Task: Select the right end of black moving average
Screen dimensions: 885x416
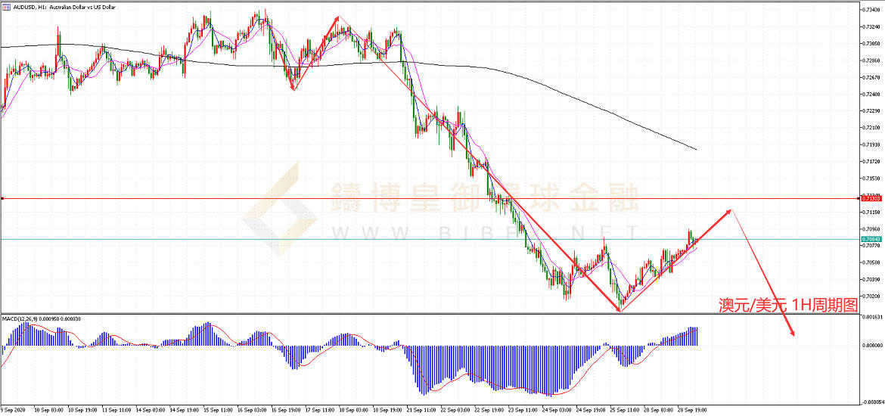Action: click(x=695, y=149)
